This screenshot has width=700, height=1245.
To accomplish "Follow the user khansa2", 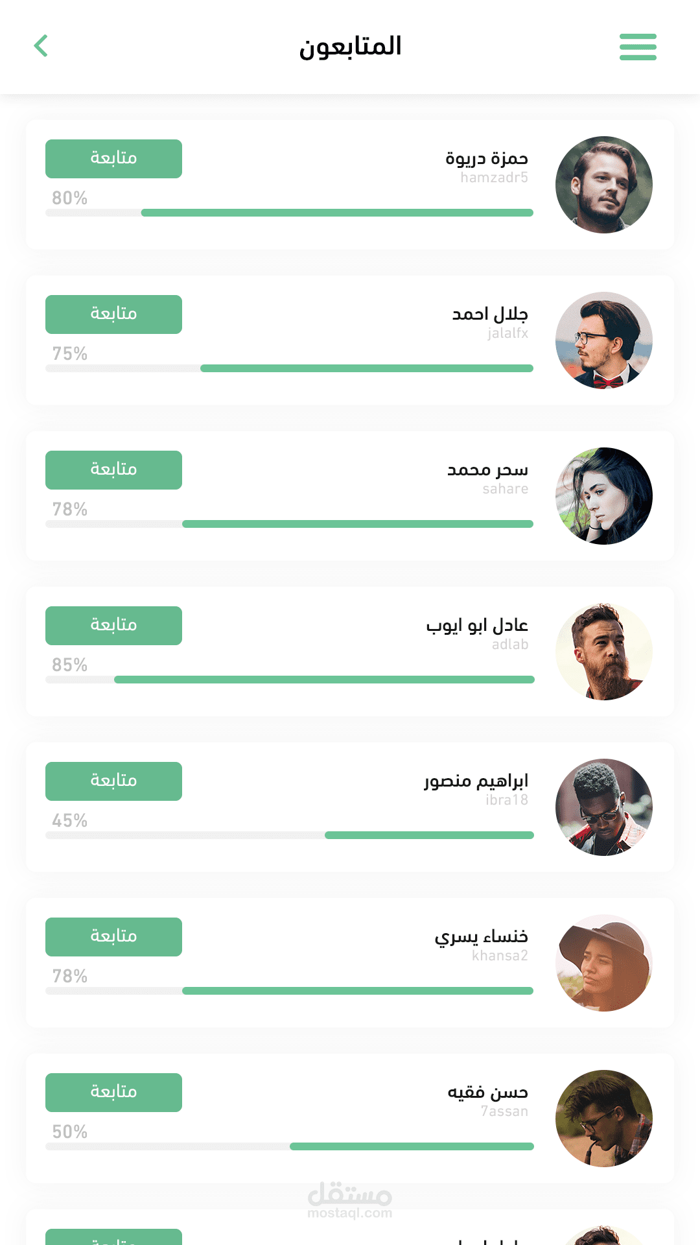I will coord(113,937).
